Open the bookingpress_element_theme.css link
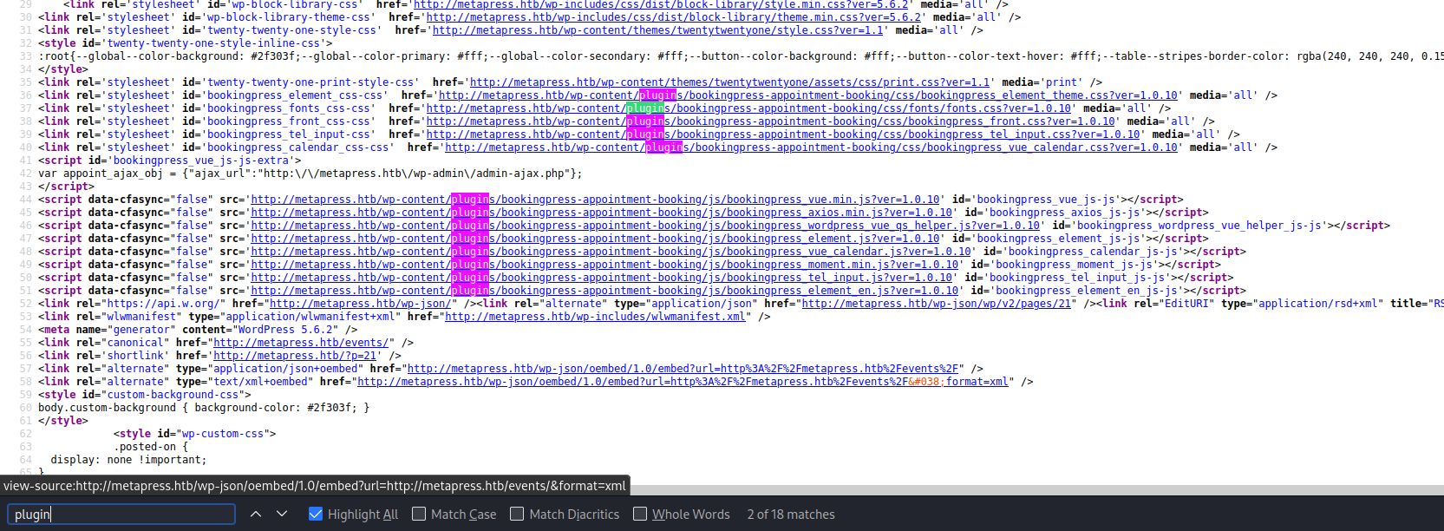 click(808, 95)
